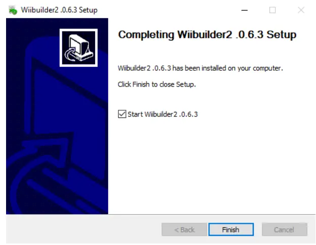The image size is (316, 245).
Task: Click the computer installer logo image
Action: 78,48
